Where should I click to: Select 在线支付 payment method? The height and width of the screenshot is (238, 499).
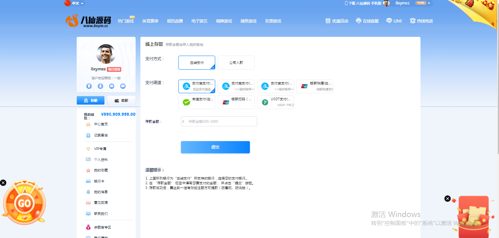196,63
